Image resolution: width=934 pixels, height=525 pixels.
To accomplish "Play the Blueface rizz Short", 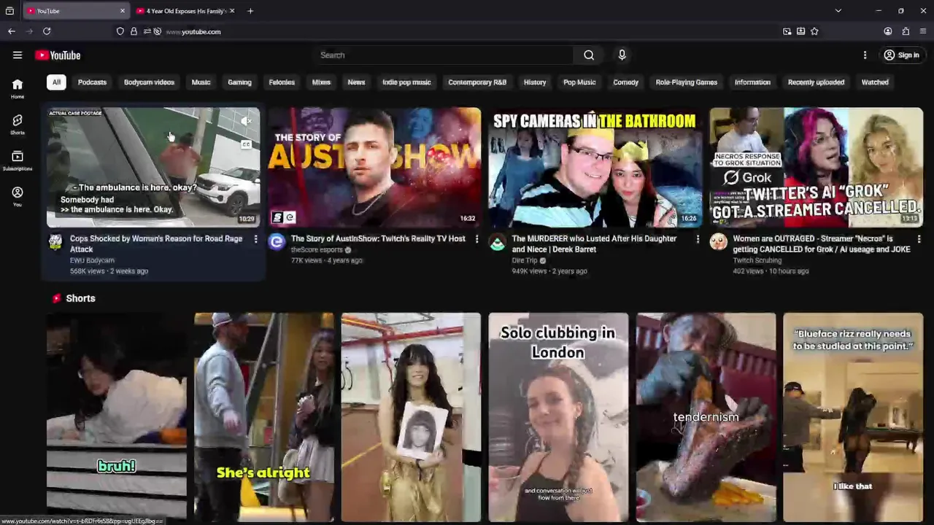I will pyautogui.click(x=853, y=417).
